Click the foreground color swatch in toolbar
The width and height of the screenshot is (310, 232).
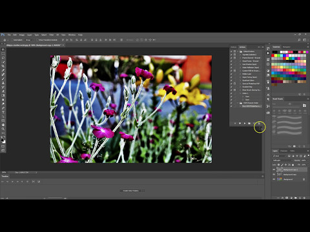point(3,140)
